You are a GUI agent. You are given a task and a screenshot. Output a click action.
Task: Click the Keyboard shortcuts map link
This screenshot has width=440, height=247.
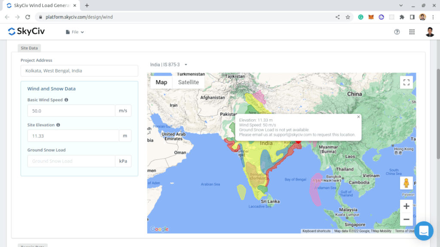click(316, 231)
